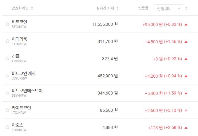Screen dimensions: 198x136
Task: Favorite Litecoin with the star icon
Action: coord(7,110)
